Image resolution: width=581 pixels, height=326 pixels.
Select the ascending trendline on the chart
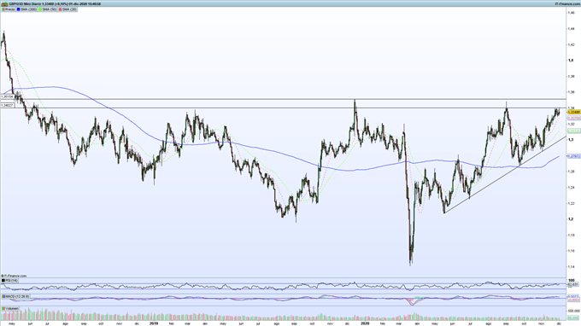click(505, 175)
